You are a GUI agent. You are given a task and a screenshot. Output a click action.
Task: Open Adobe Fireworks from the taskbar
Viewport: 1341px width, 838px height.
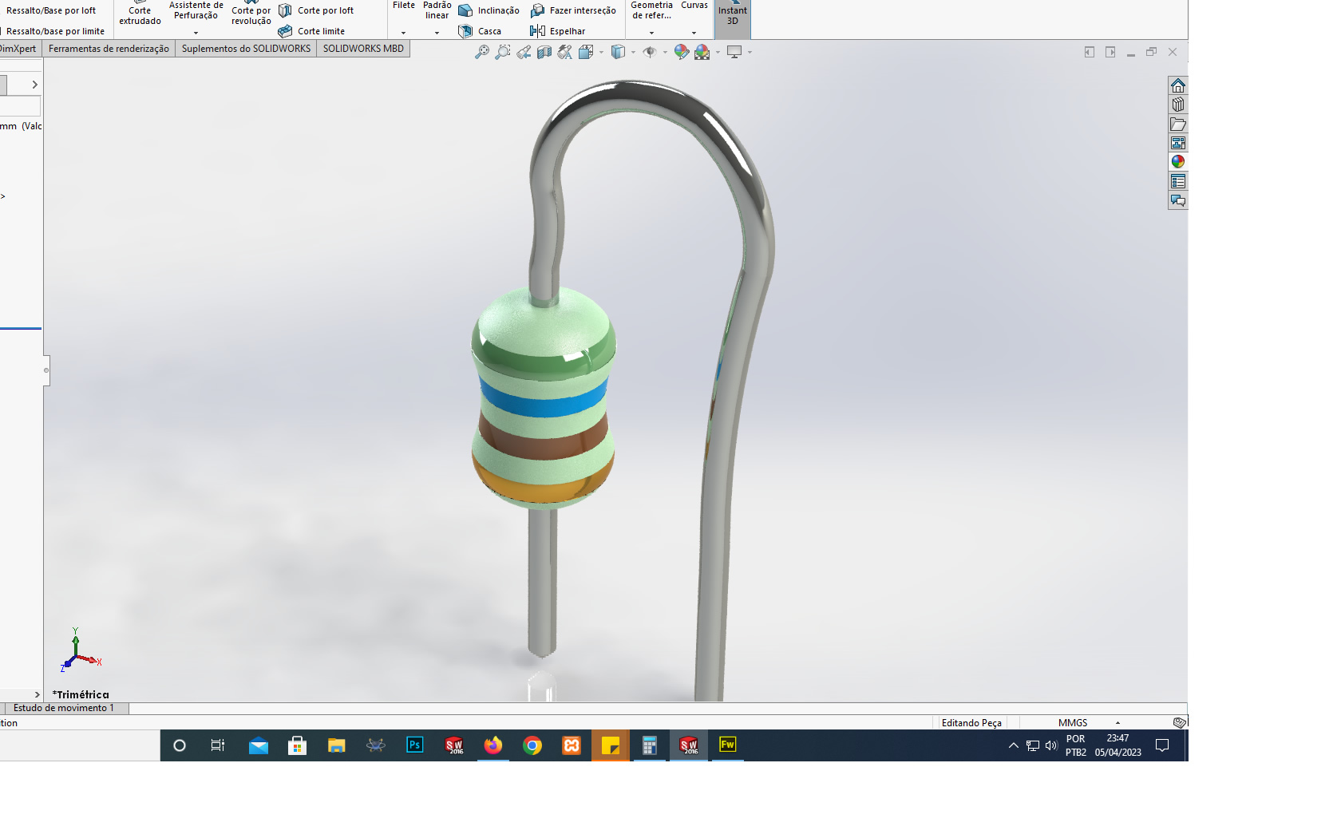click(x=728, y=745)
